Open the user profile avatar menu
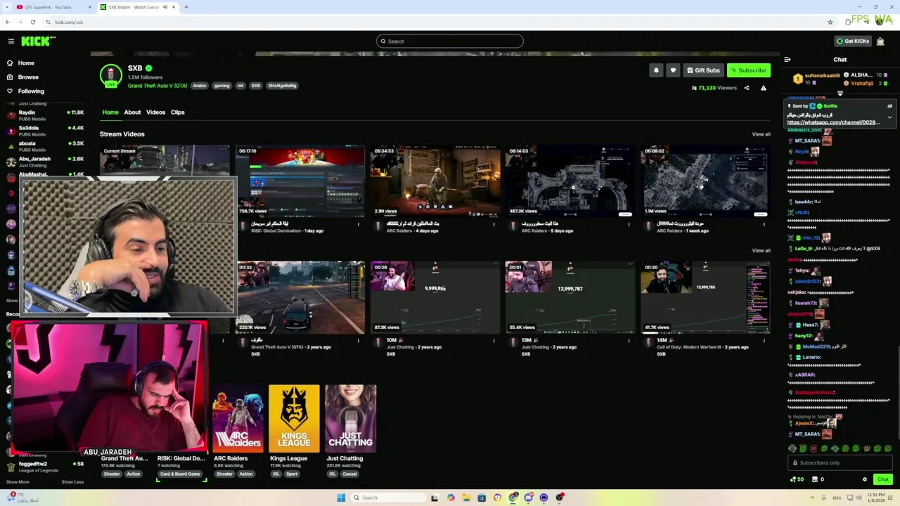Screen dimensions: 900x506 point(880,41)
